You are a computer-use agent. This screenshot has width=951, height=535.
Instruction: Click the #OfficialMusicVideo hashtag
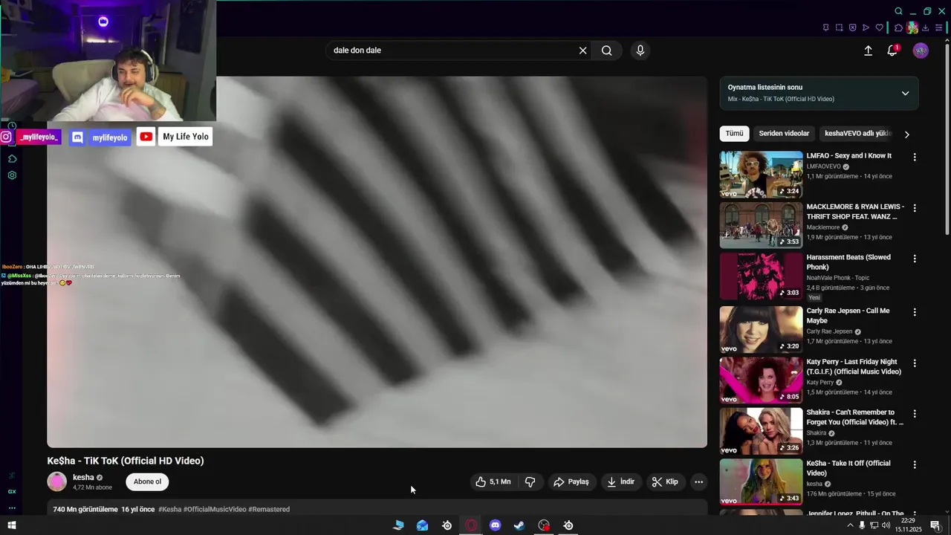coord(215,509)
